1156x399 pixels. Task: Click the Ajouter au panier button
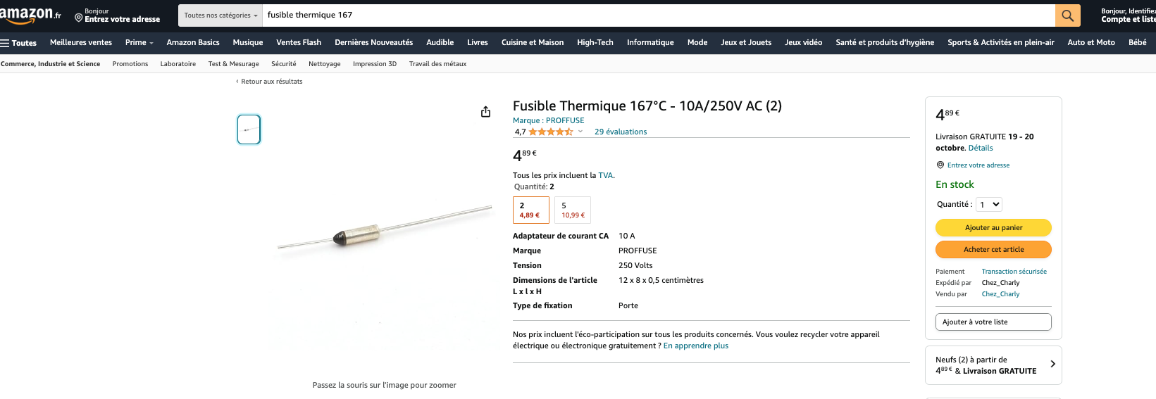pos(993,227)
